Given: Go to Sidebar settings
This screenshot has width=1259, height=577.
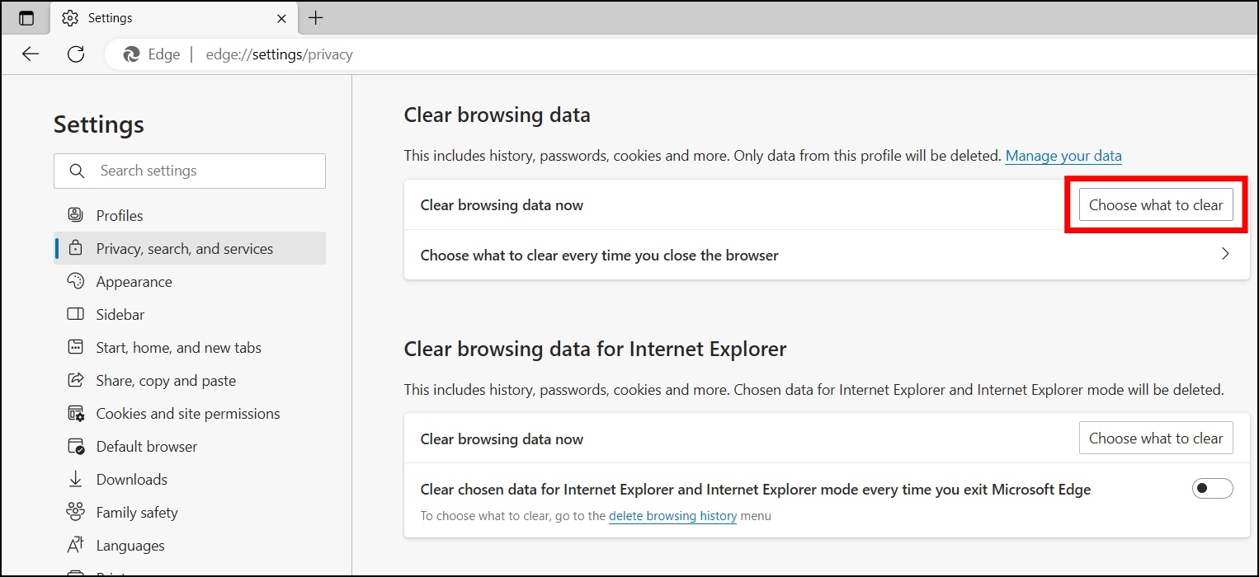Looking at the screenshot, I should click(190, 314).
